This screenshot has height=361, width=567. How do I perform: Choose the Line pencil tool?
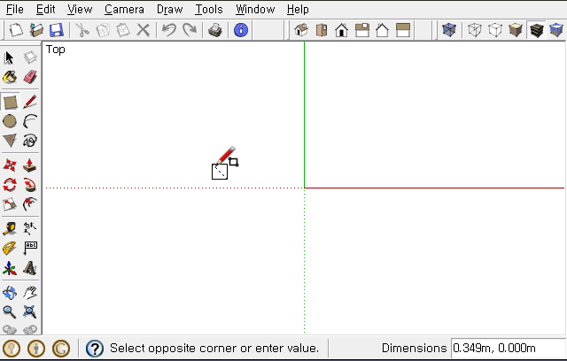coord(30,102)
